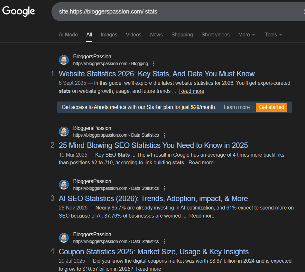Click Learn more in the Ahrefs banner

pos(236,107)
